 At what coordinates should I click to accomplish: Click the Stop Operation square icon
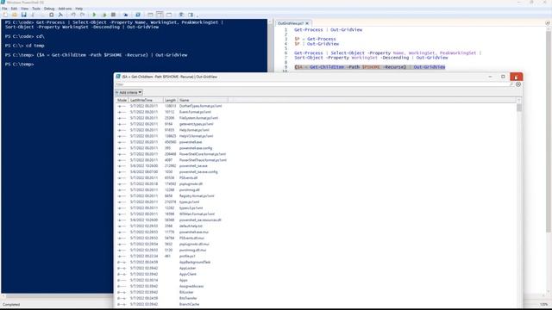click(113, 15)
